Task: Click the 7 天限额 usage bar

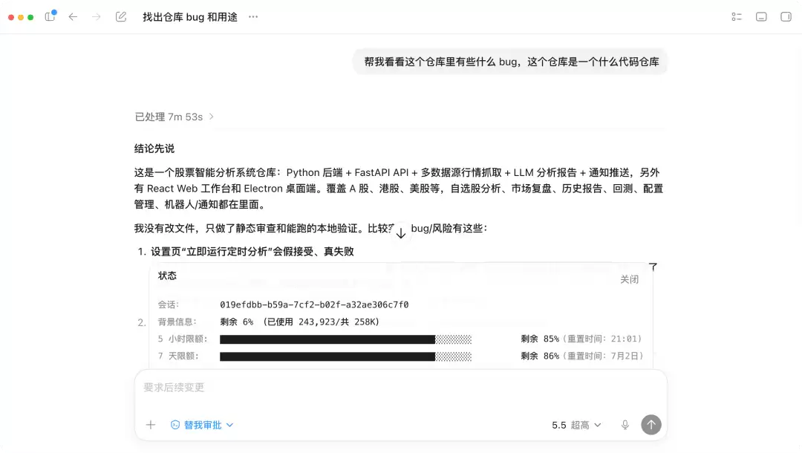Action: tap(346, 356)
